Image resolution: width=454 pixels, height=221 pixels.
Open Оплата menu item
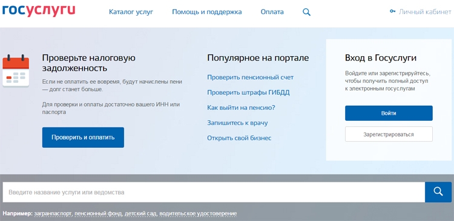[x=272, y=12]
